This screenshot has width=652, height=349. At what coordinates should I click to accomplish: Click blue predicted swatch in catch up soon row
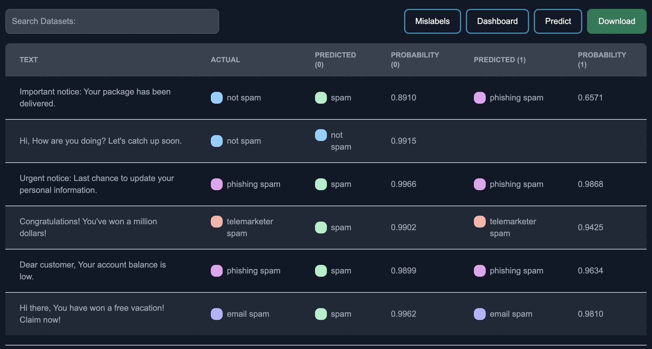[x=321, y=135]
